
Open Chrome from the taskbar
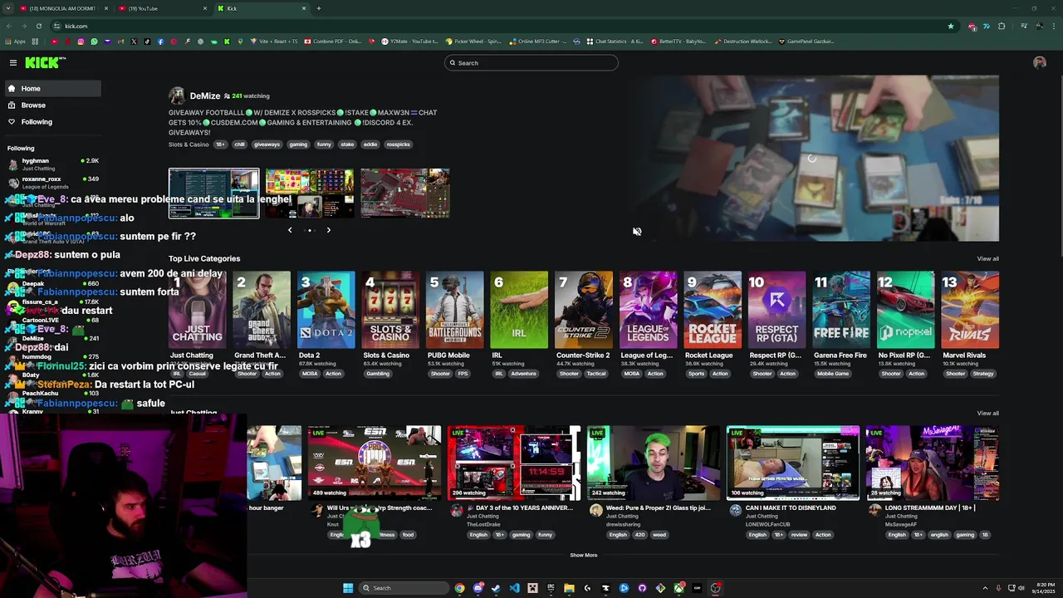coord(459,588)
